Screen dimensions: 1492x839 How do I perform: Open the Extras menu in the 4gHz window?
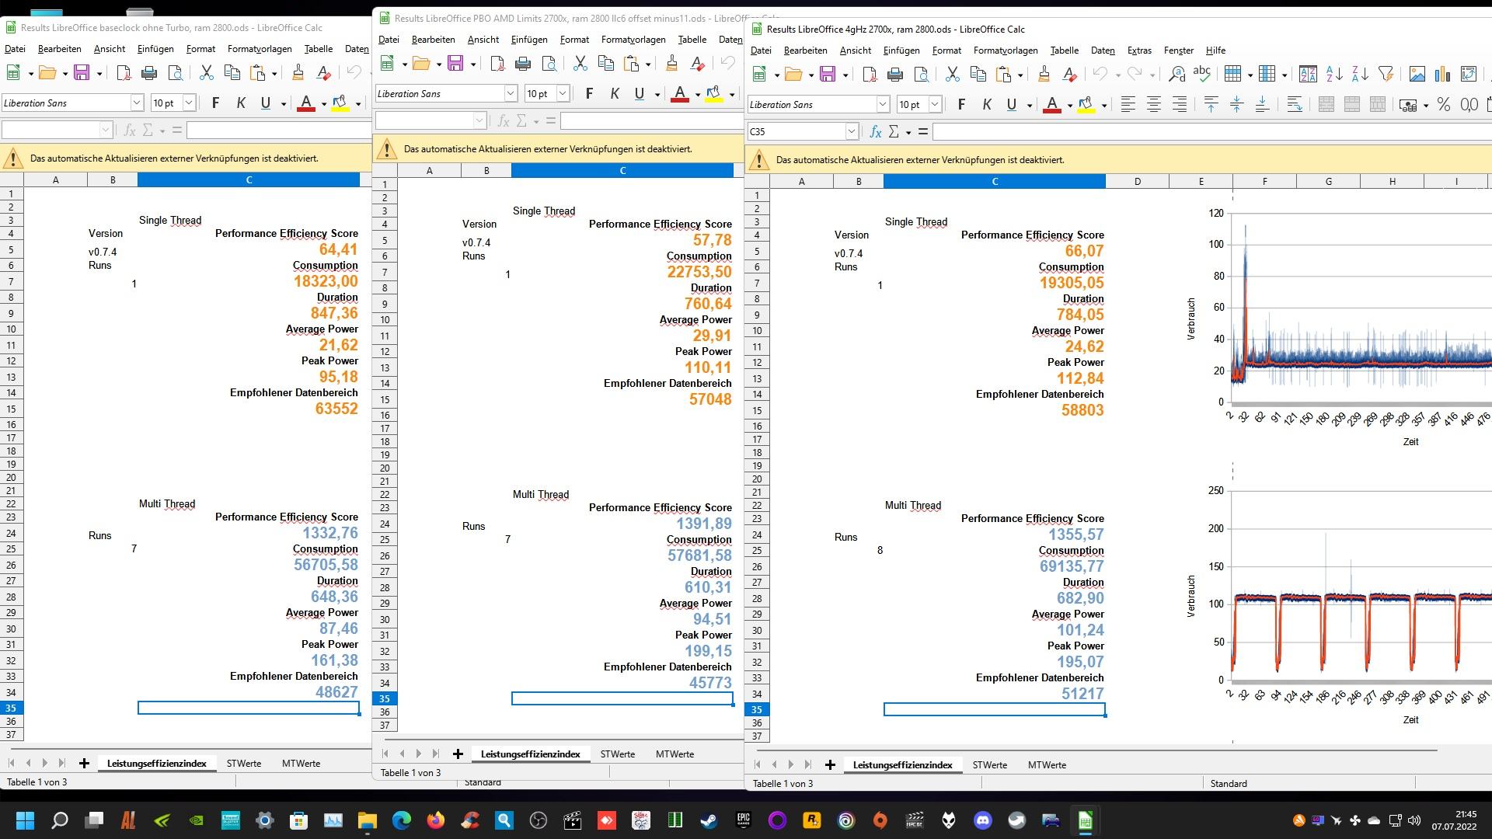(x=1139, y=50)
